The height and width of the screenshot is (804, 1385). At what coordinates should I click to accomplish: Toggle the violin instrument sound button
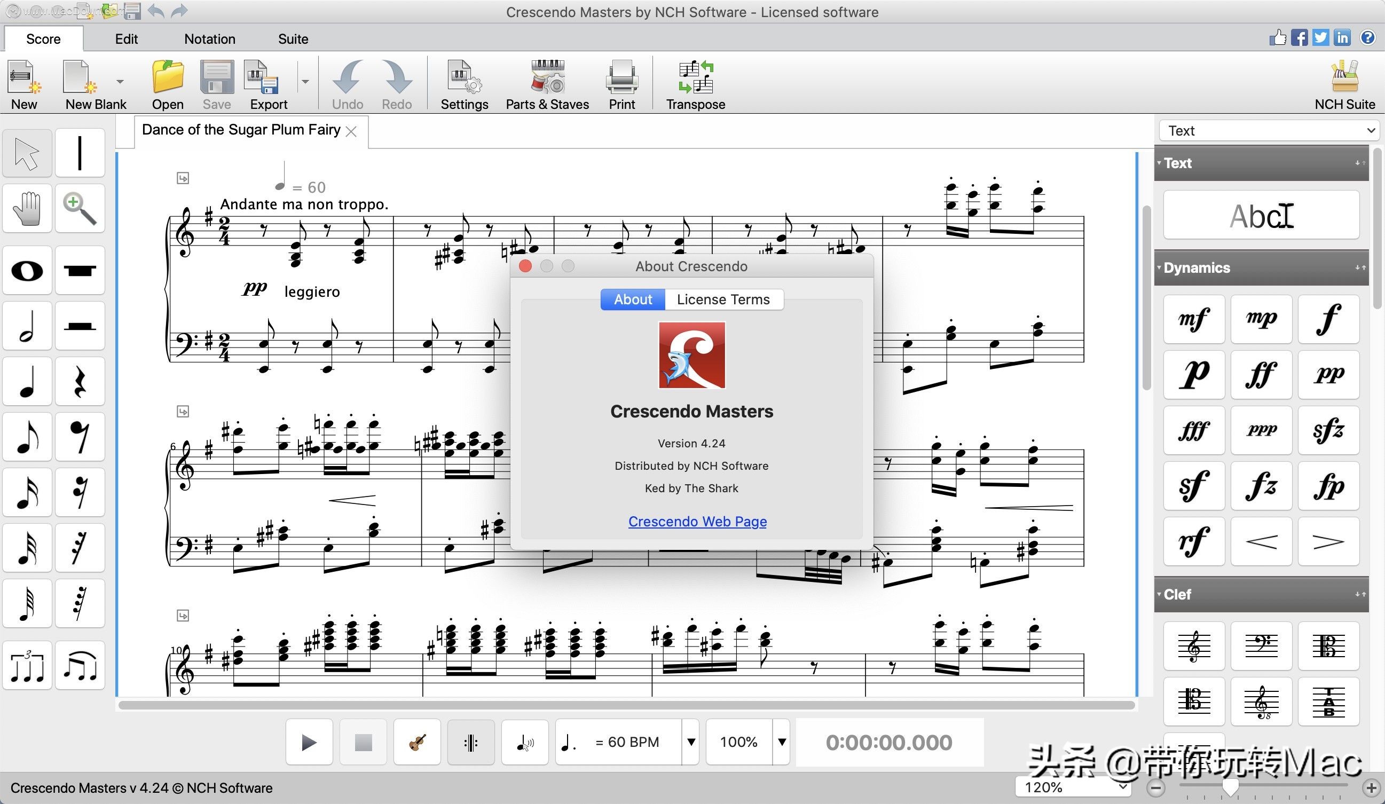[x=417, y=743]
